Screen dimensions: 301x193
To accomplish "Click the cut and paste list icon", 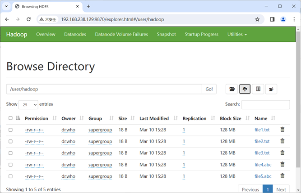I will click(x=258, y=89).
